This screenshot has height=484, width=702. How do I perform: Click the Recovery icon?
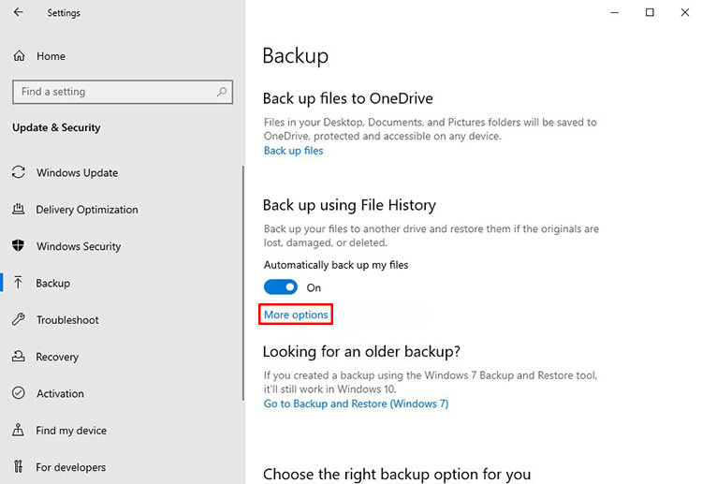(19, 357)
